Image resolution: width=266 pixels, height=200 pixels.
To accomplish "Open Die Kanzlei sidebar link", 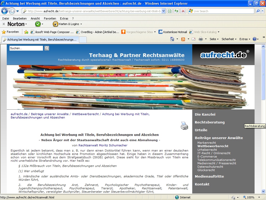I will [x=205, y=115].
